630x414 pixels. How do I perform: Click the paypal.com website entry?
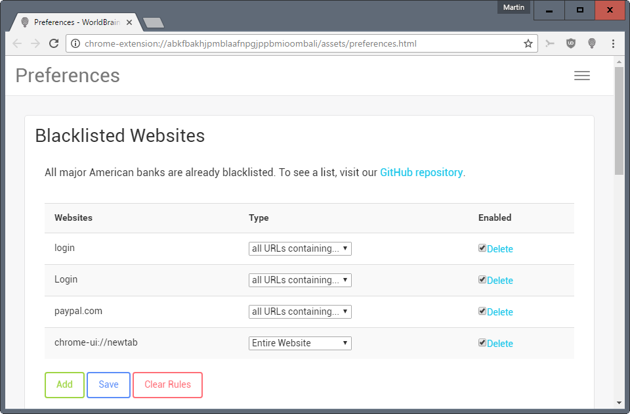(x=78, y=311)
